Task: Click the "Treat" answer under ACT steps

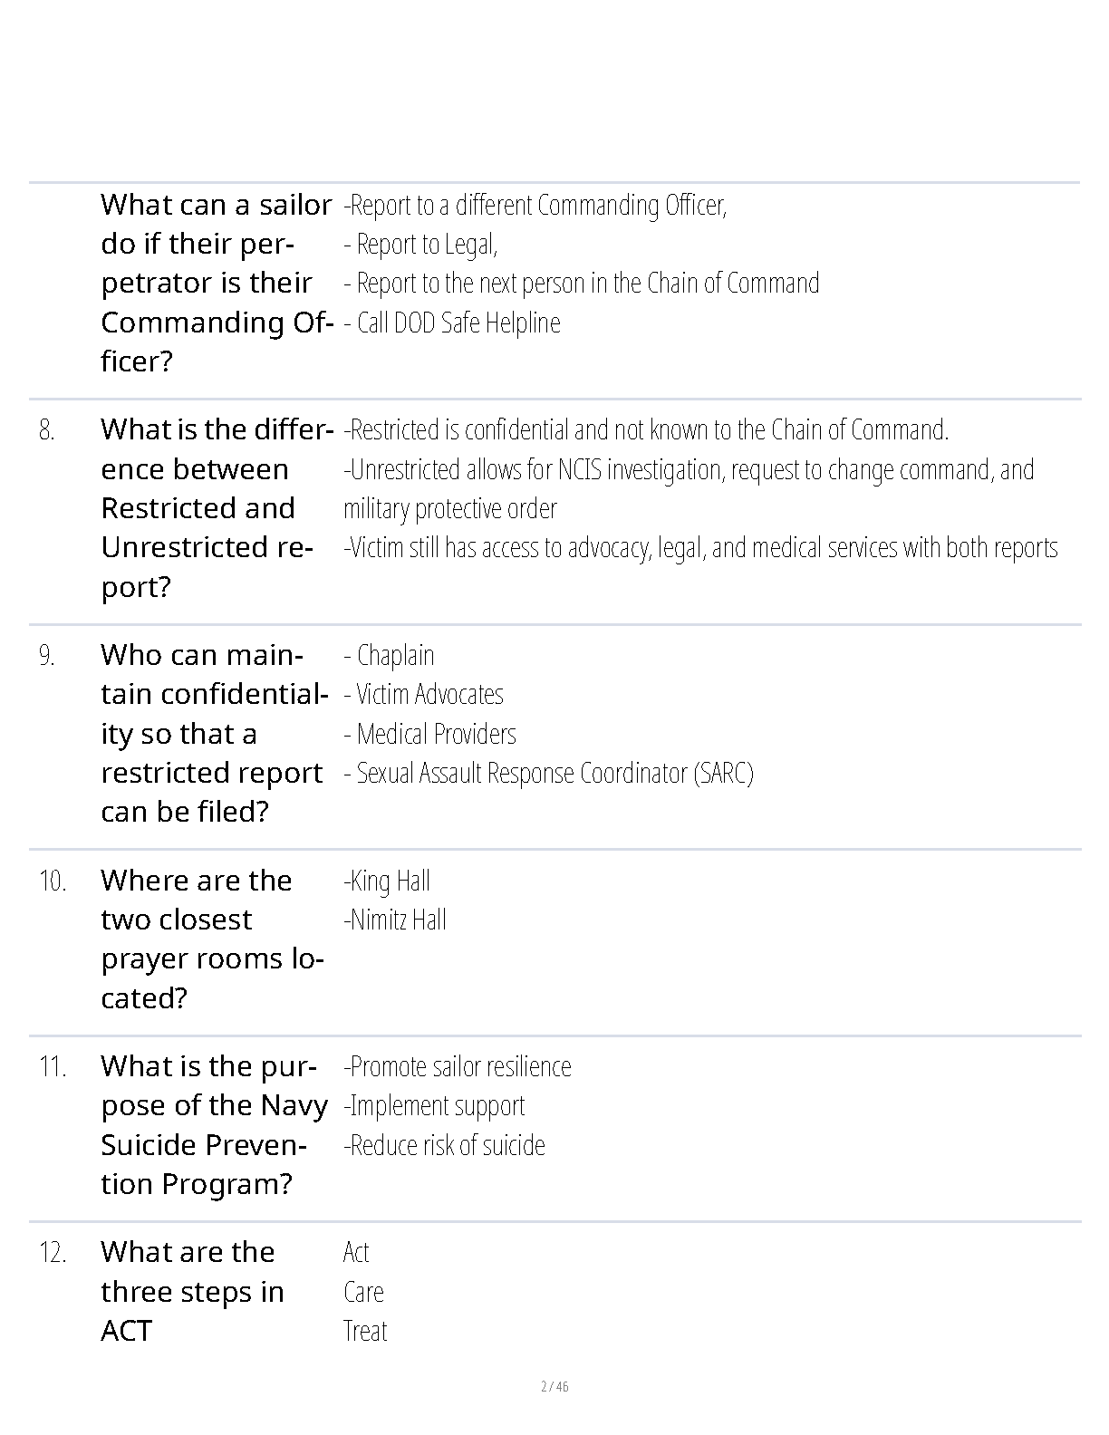Action: 365,1331
